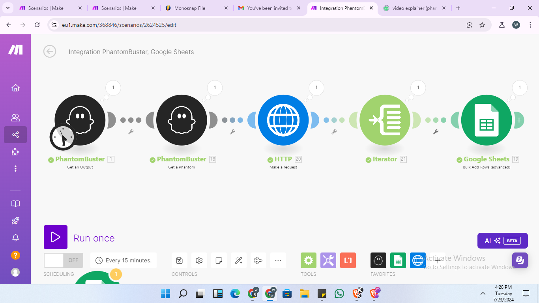Add another module after Google Sheets
539x303 pixels.
519,120
